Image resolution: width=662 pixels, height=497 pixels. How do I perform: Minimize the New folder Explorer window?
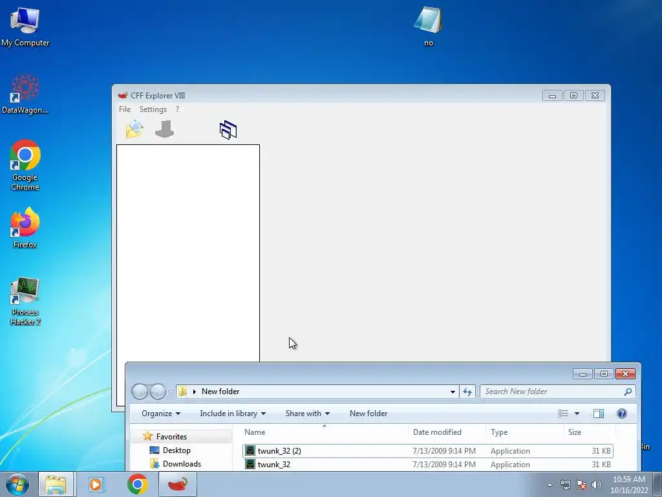[x=582, y=374]
